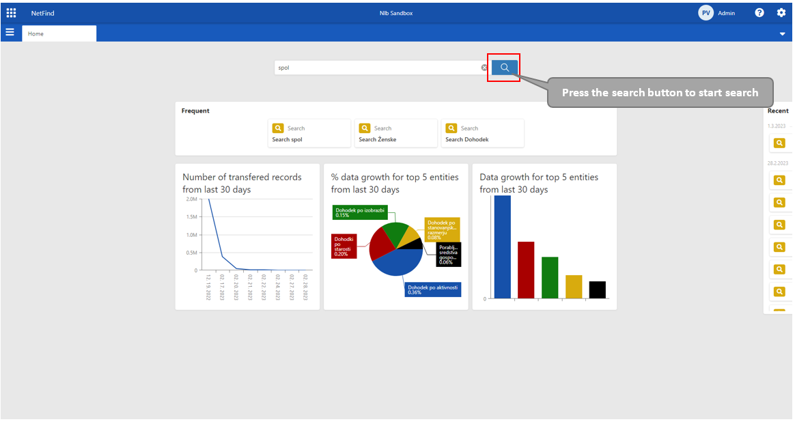Click the hamburger menu icon
This screenshot has height=424, width=795.
pyautogui.click(x=10, y=33)
